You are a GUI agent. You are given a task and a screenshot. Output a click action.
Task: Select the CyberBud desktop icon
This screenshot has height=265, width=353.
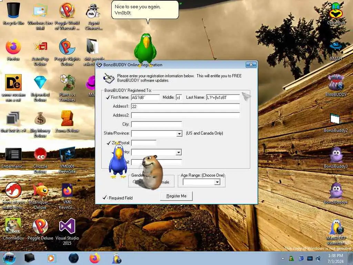336,13
